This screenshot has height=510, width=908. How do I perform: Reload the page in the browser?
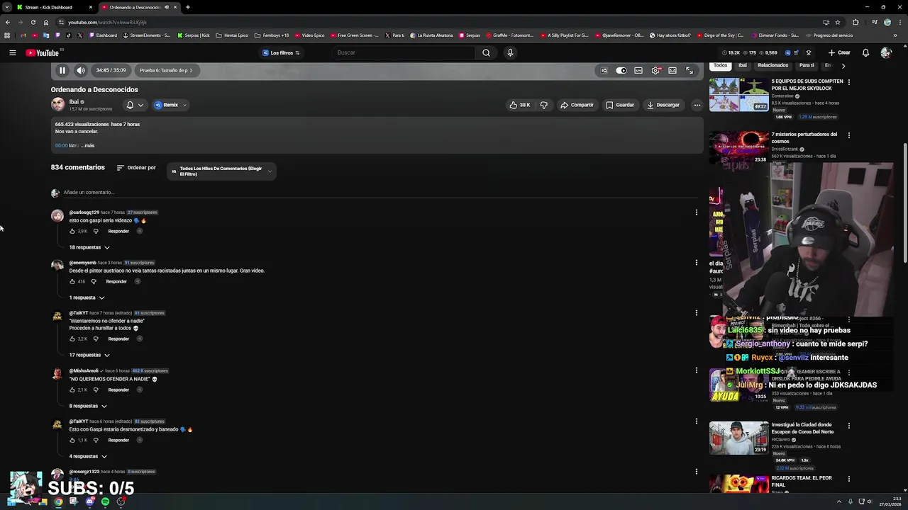[33, 22]
